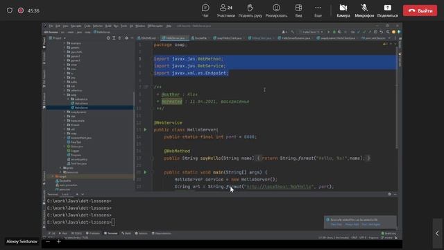Open the meeting chat (Чат)

pyautogui.click(x=205, y=11)
